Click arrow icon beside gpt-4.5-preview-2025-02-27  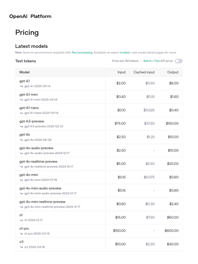point(21,126)
